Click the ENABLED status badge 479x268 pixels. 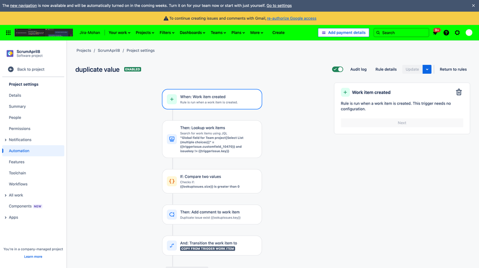pos(133,70)
